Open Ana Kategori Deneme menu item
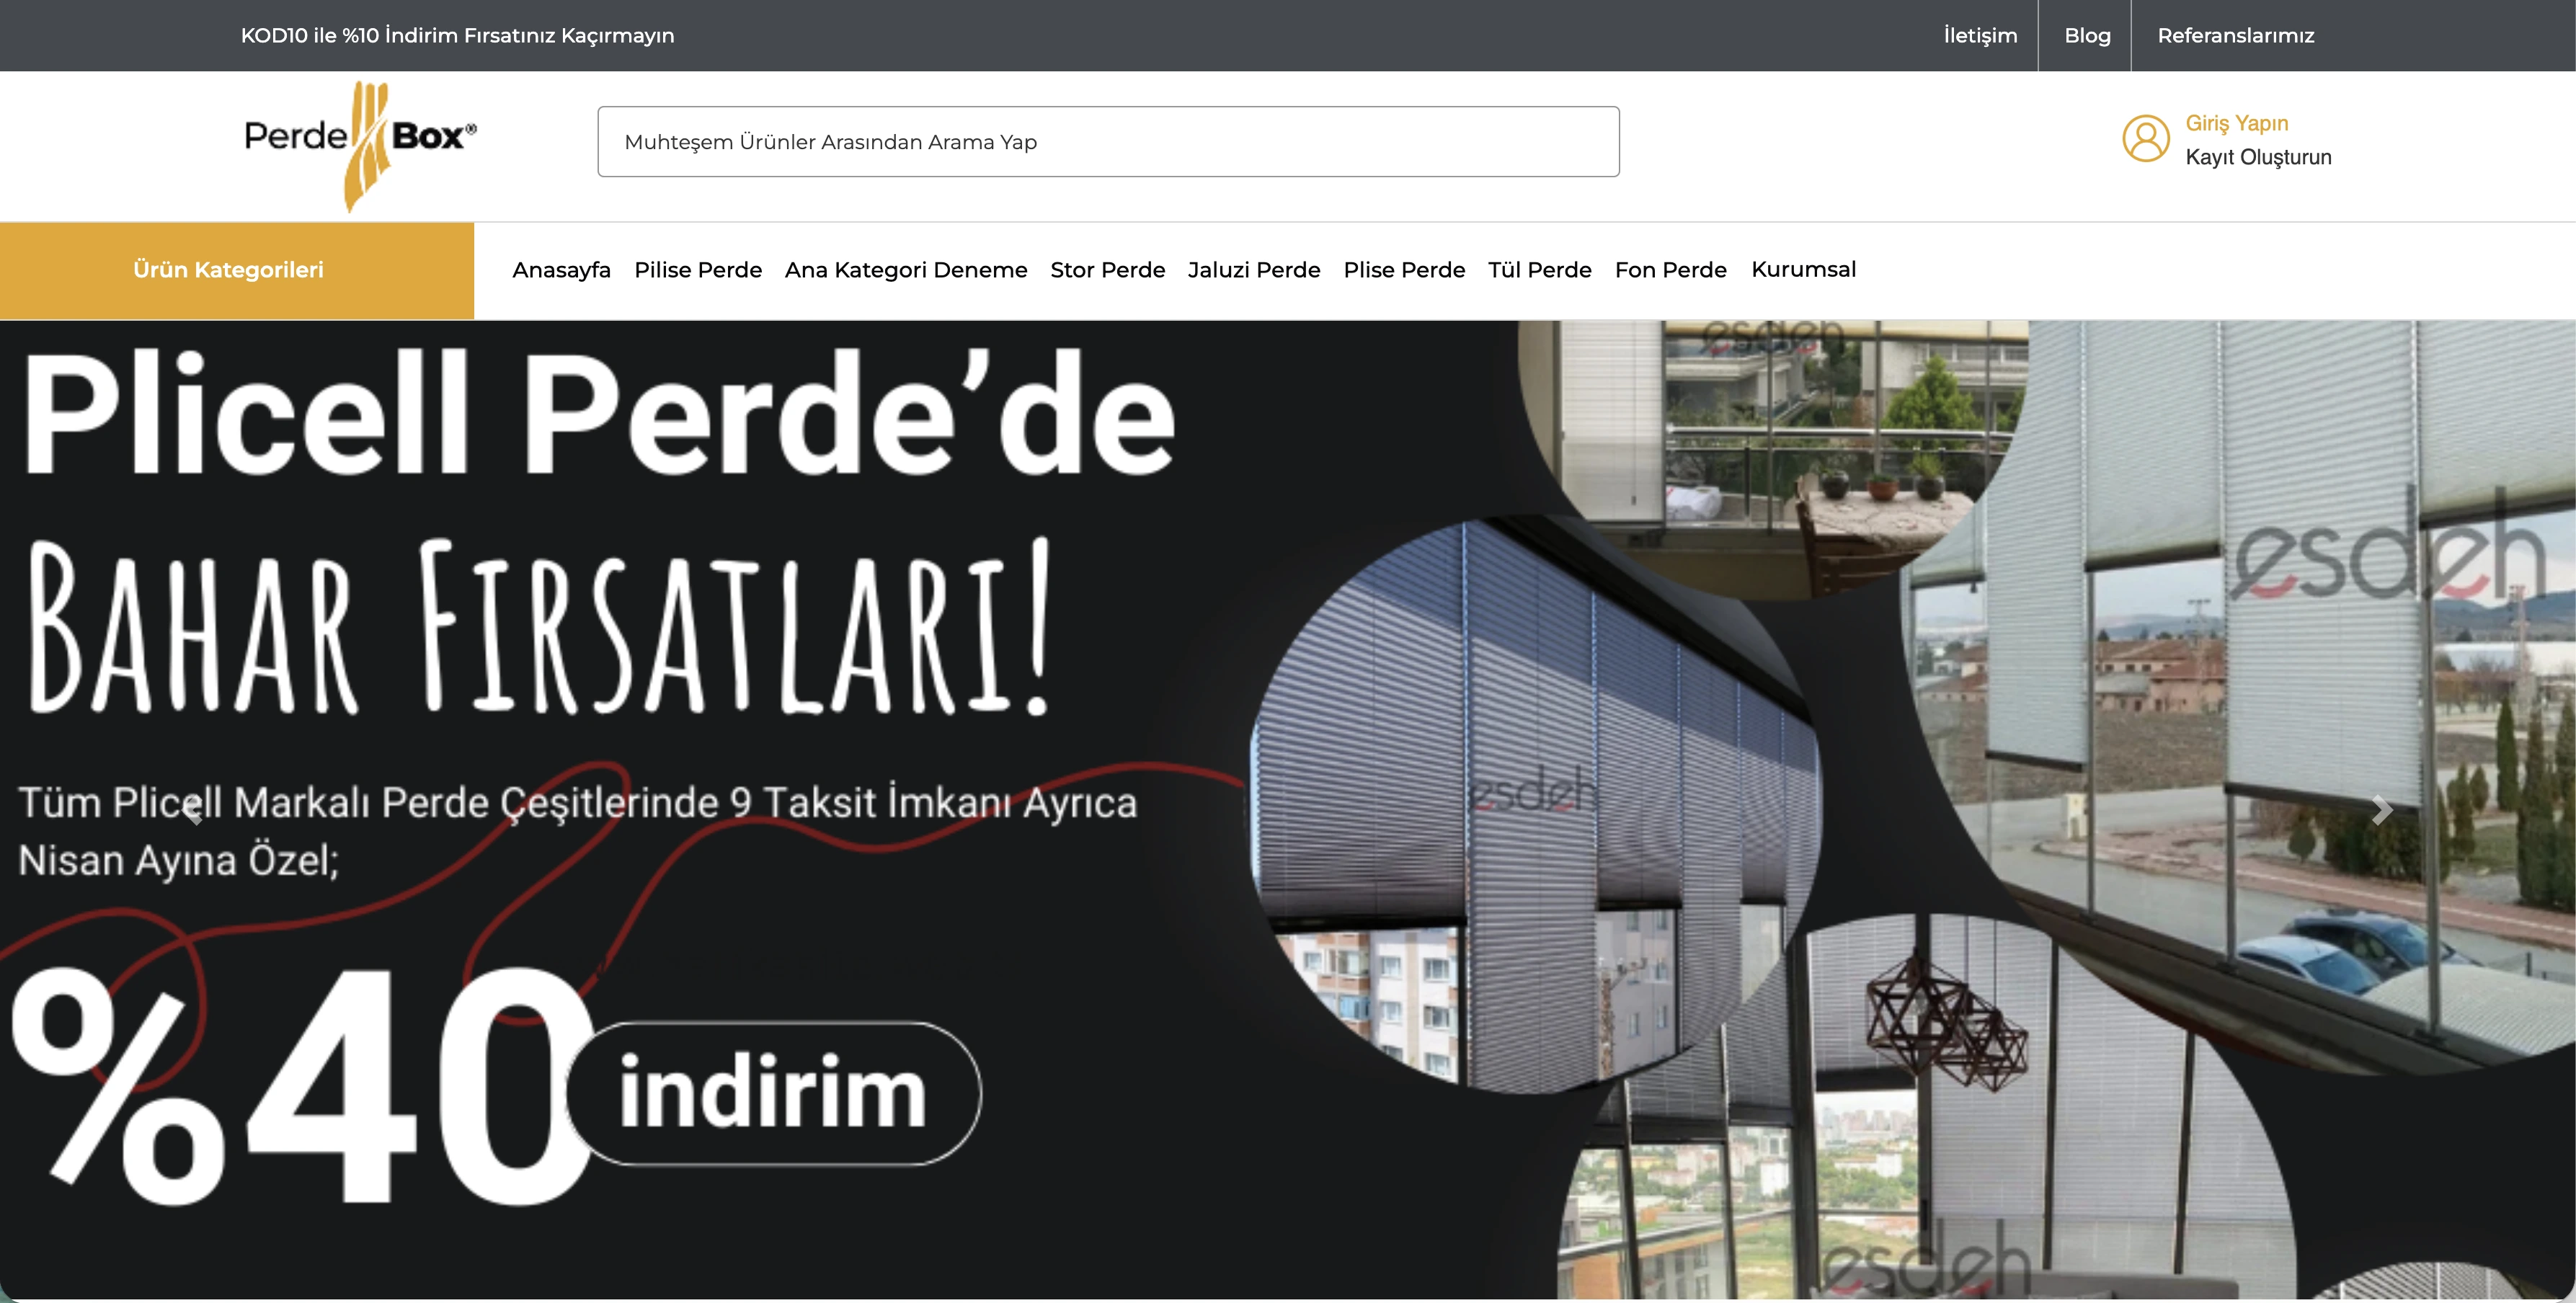Viewport: 2576px width, 1303px height. point(905,270)
